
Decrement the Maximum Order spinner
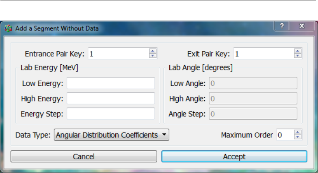click(x=298, y=137)
